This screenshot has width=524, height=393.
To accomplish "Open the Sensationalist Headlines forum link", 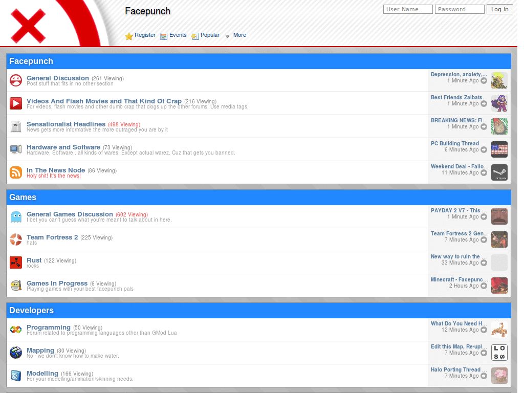I will 66,124.
